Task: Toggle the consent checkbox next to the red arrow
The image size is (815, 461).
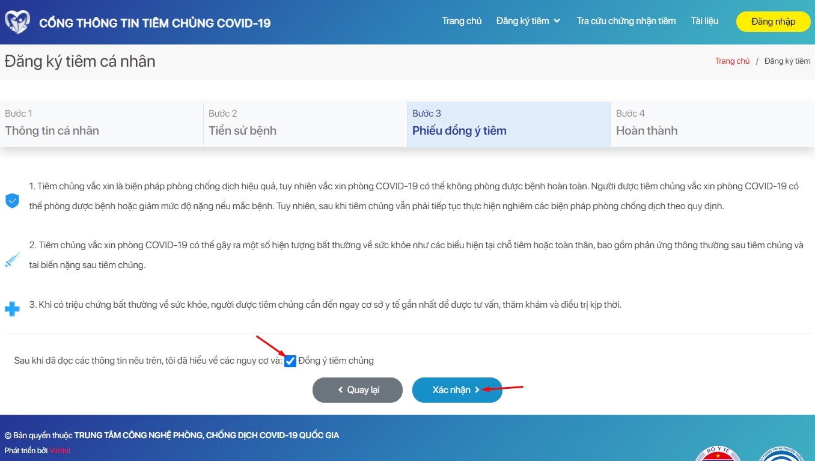Action: pyautogui.click(x=290, y=361)
